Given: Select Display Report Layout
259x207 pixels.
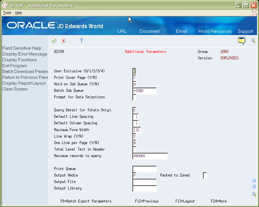Looking at the screenshot, I should (24, 83).
